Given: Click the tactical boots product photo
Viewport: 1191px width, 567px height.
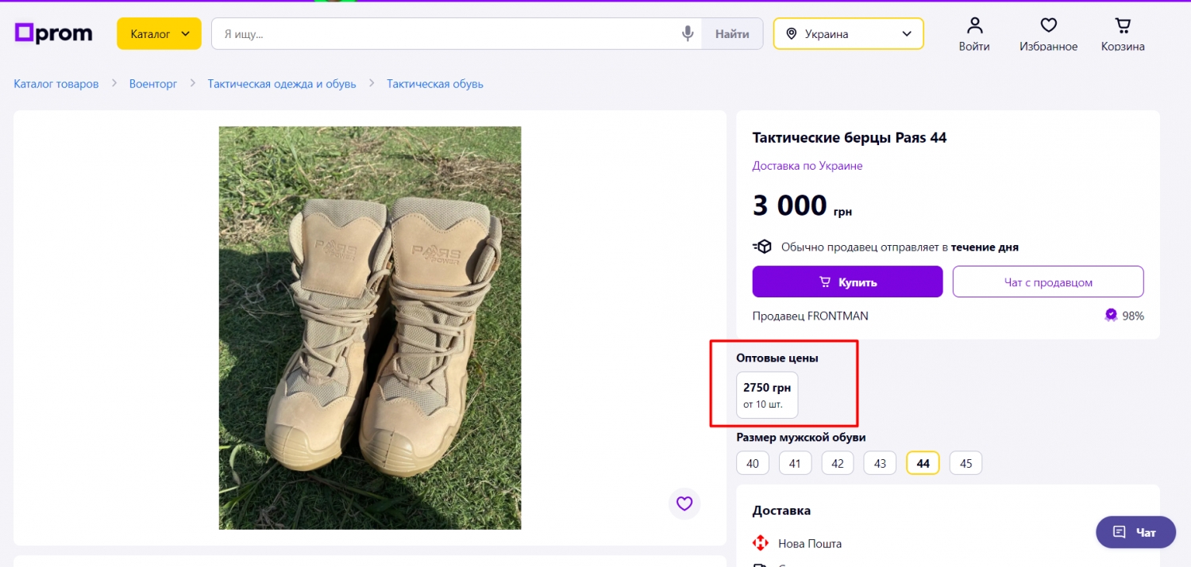Looking at the screenshot, I should pyautogui.click(x=370, y=328).
